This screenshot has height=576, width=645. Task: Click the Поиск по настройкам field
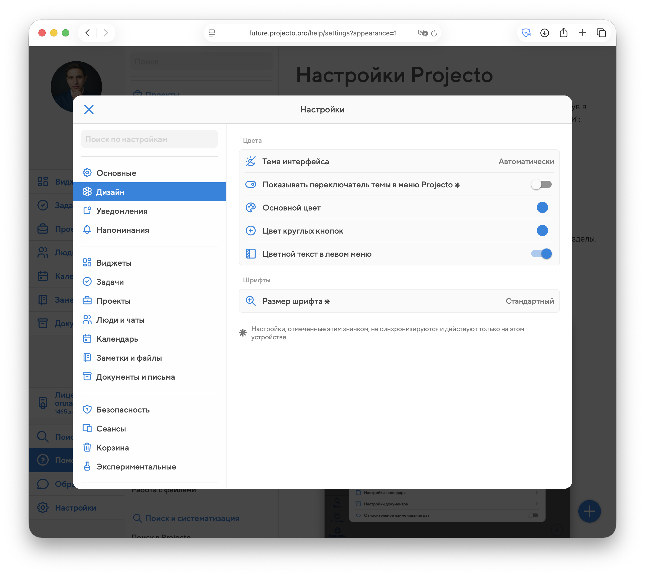click(x=149, y=139)
